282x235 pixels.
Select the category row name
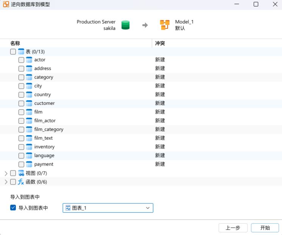[x=44, y=77]
